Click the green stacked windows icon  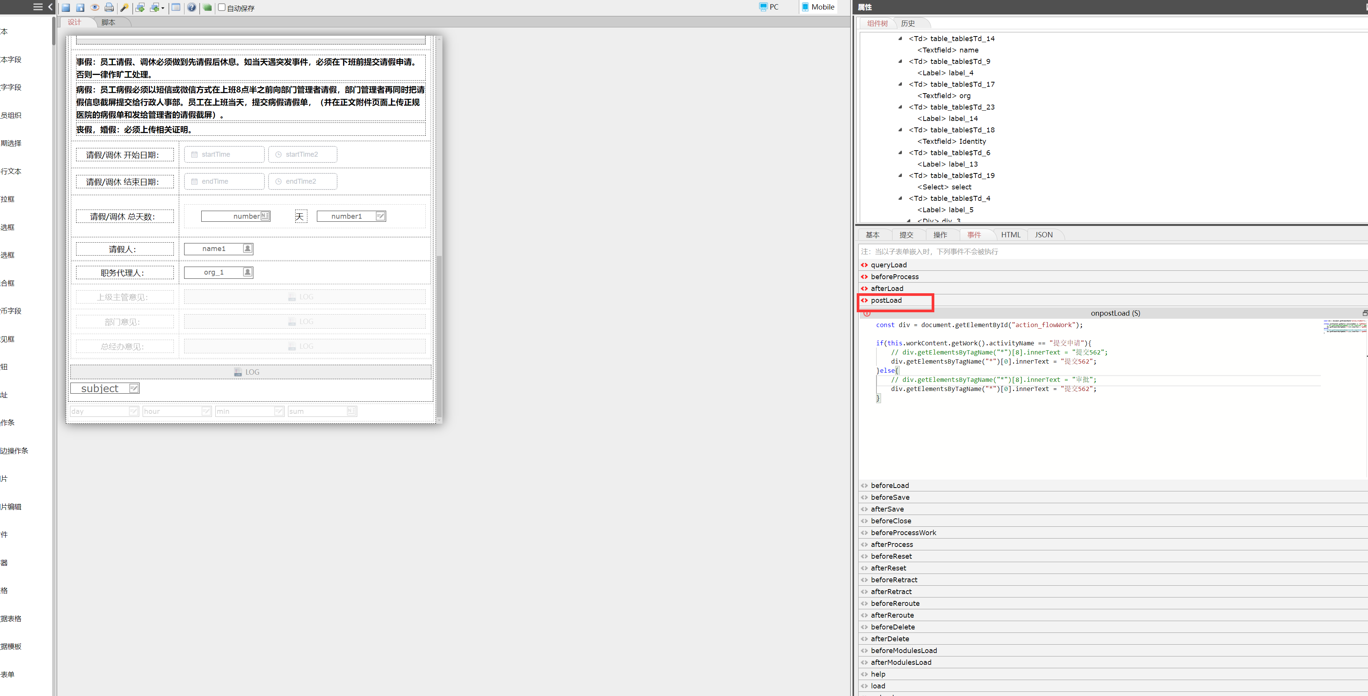[207, 8]
